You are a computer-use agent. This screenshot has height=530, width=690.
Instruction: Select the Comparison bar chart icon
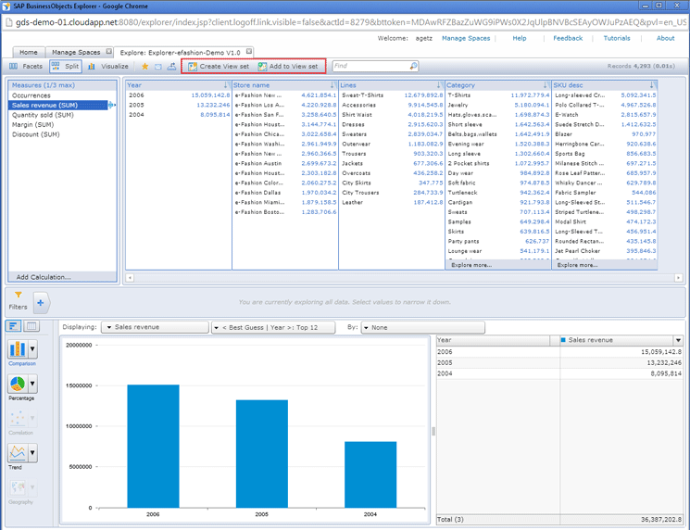point(18,349)
